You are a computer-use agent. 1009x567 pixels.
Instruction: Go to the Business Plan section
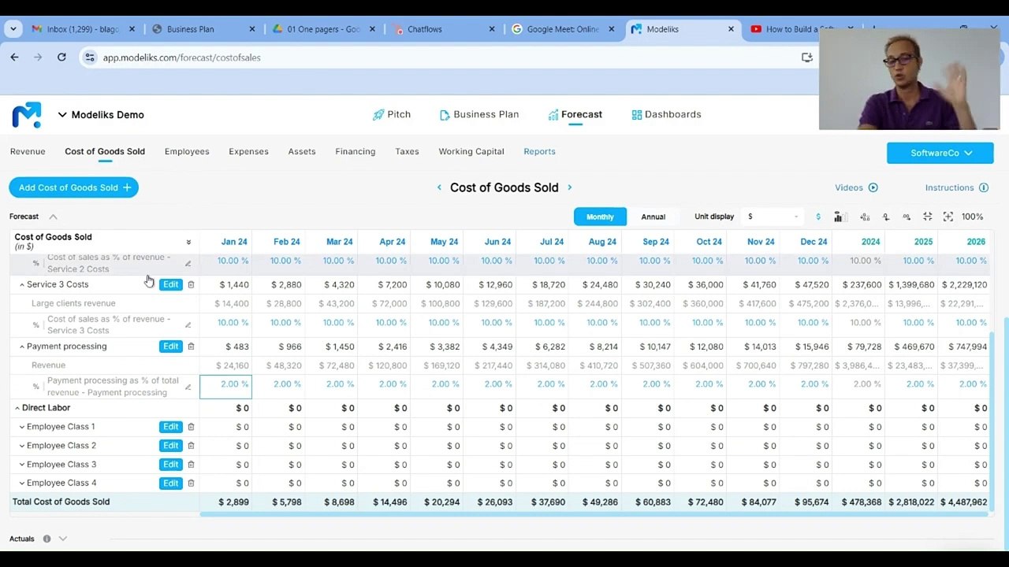click(479, 114)
